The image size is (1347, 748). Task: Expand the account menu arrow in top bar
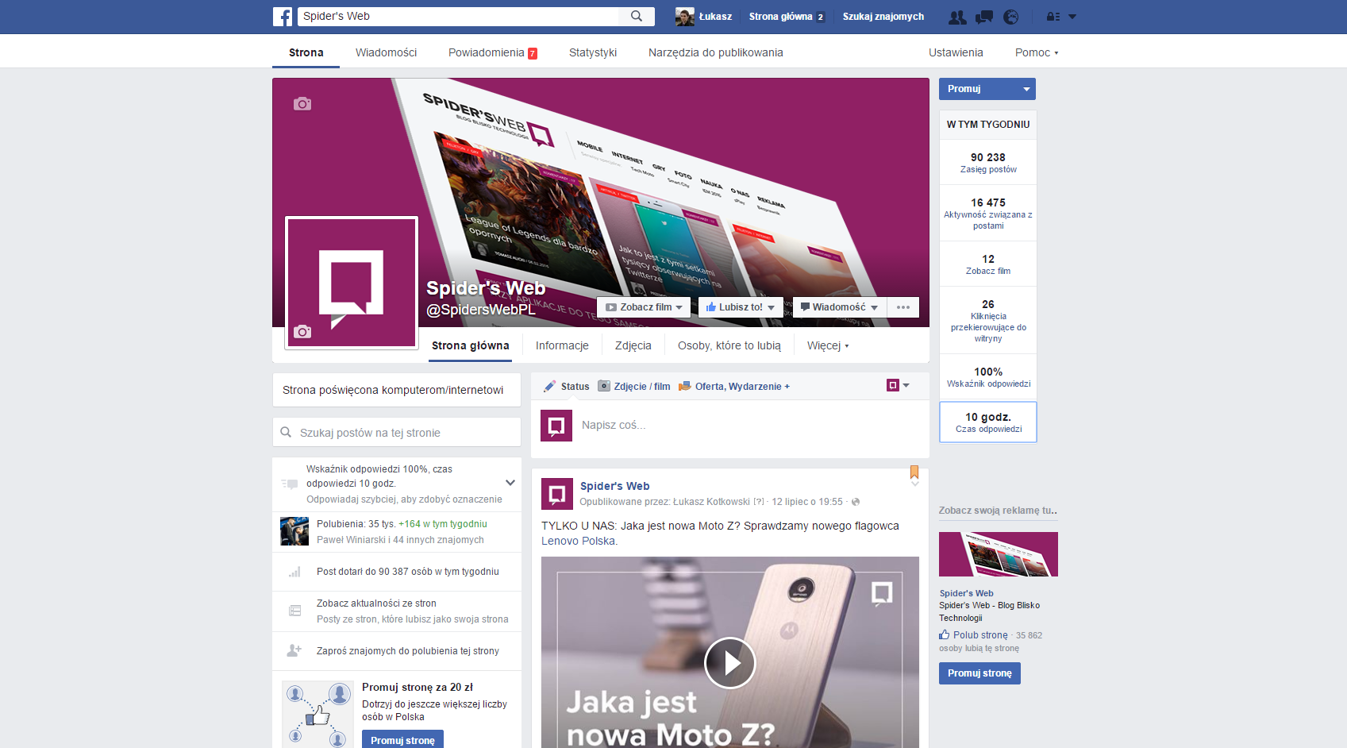[1072, 17]
